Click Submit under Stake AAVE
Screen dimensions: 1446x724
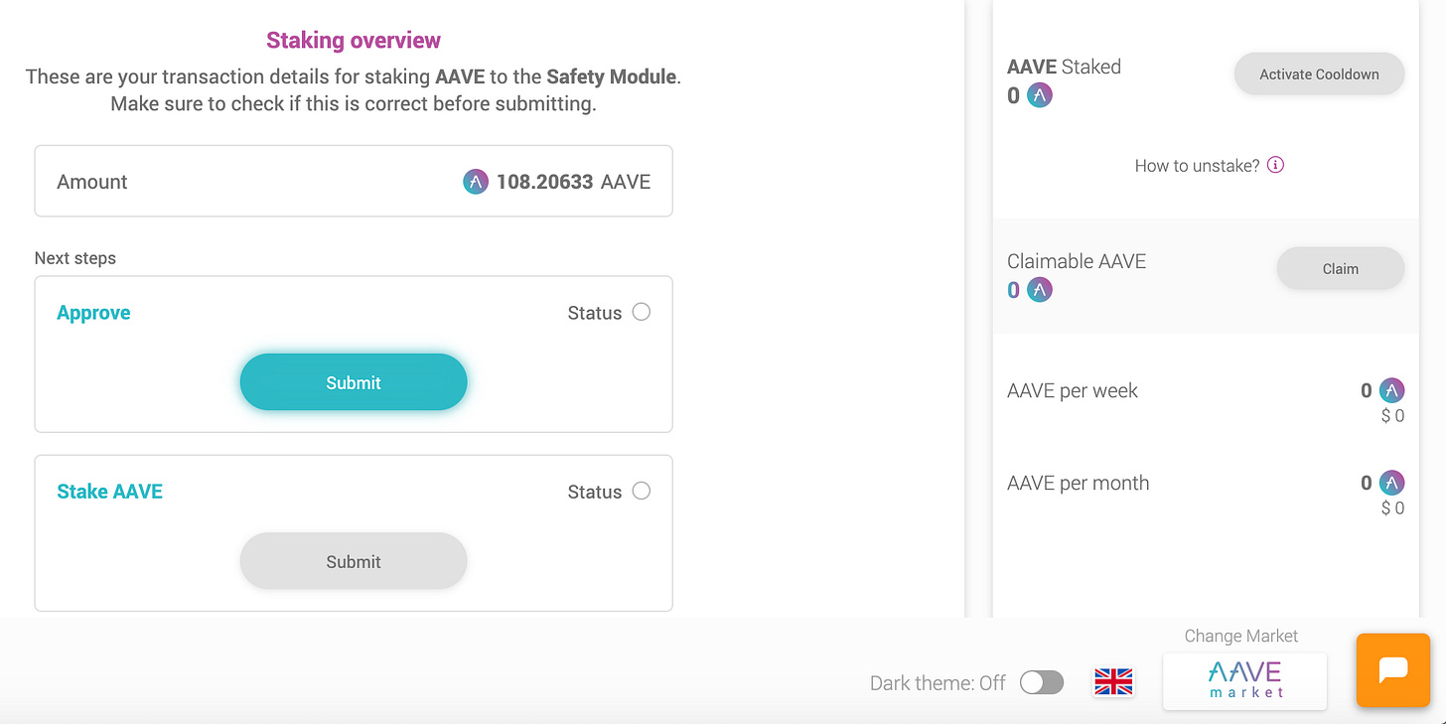354,561
